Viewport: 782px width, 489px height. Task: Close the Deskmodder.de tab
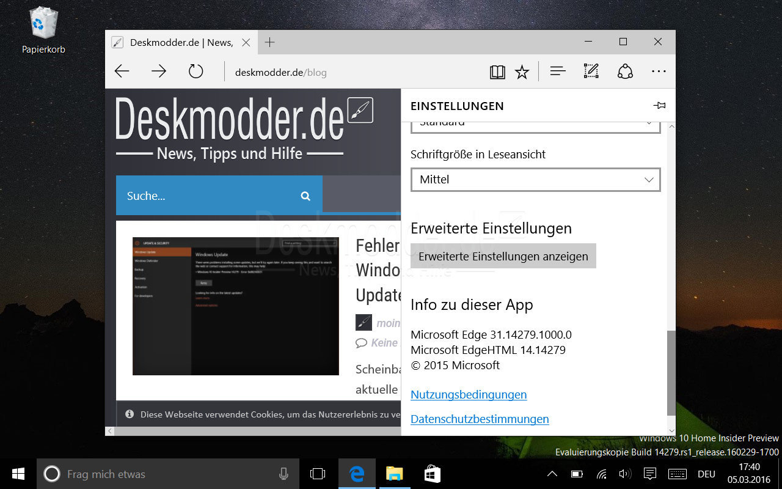click(246, 42)
